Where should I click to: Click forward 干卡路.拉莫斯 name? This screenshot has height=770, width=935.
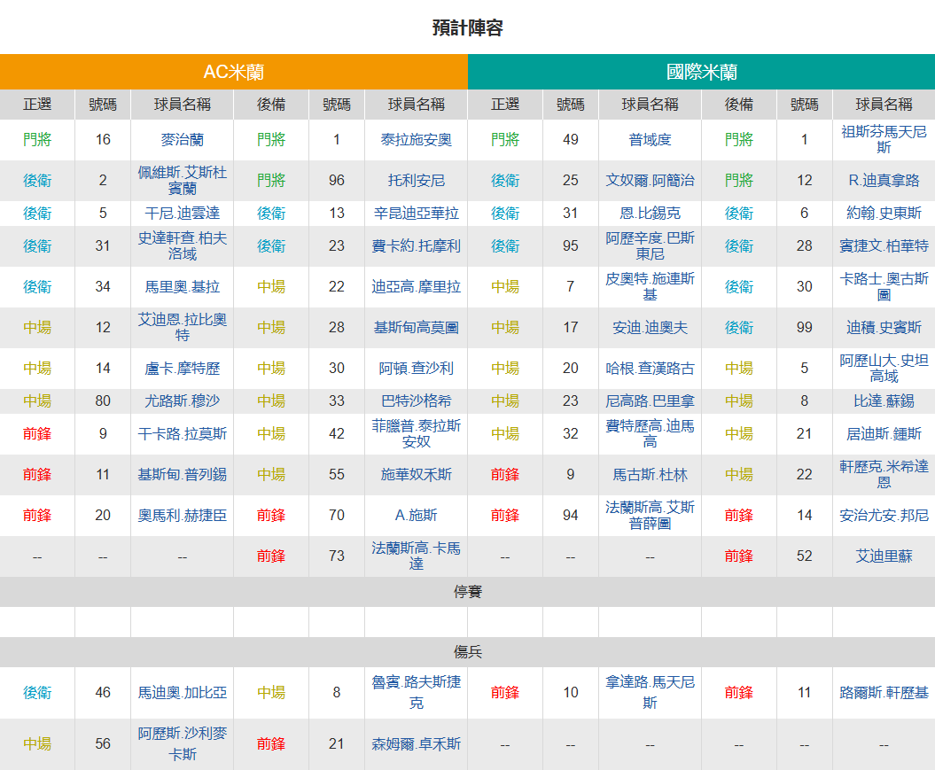[182, 433]
